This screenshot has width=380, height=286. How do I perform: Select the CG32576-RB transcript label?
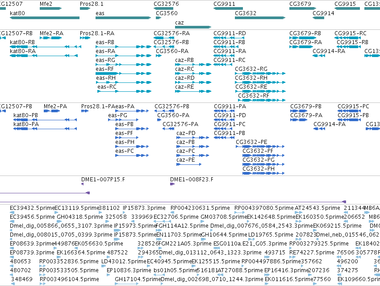click(x=171, y=42)
